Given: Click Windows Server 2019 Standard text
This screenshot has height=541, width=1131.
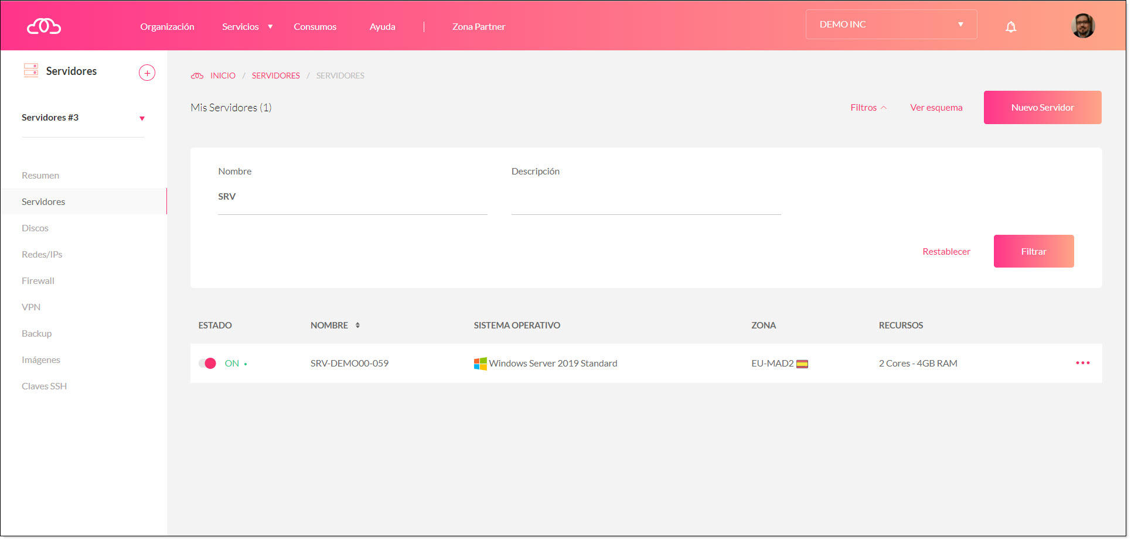Looking at the screenshot, I should coord(553,364).
